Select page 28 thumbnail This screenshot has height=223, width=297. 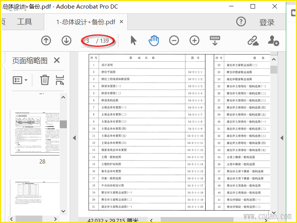(35, 132)
